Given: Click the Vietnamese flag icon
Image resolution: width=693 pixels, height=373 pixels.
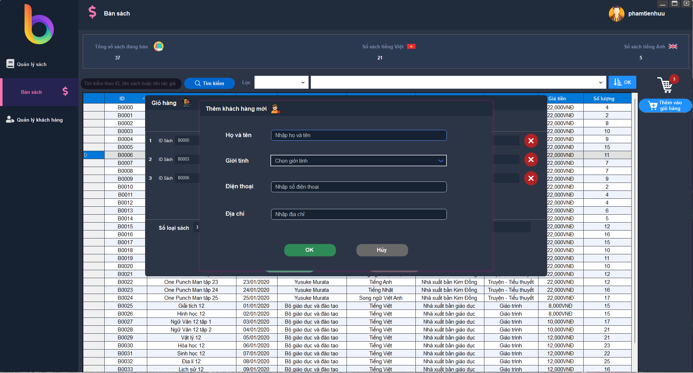Looking at the screenshot, I should click(411, 46).
